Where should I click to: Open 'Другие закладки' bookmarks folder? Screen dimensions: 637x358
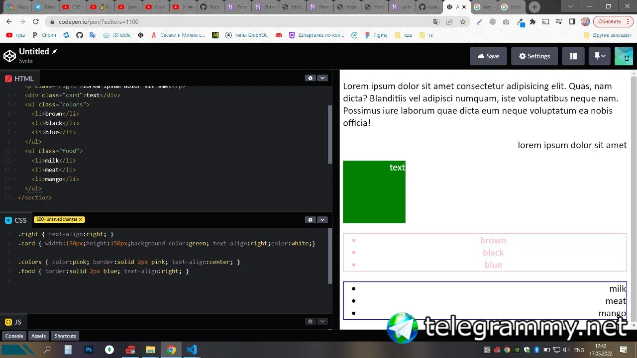click(607, 35)
